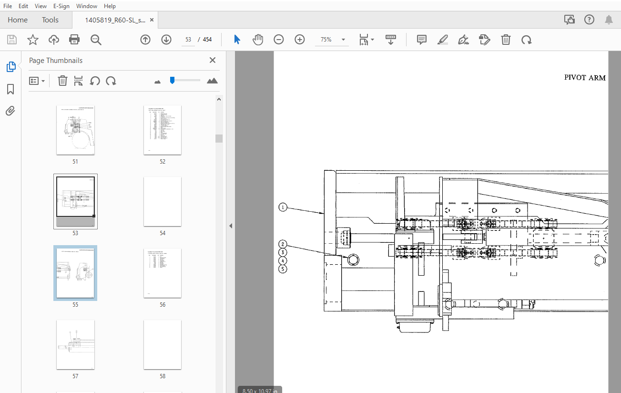Expand the fit page options arrow

point(373,40)
